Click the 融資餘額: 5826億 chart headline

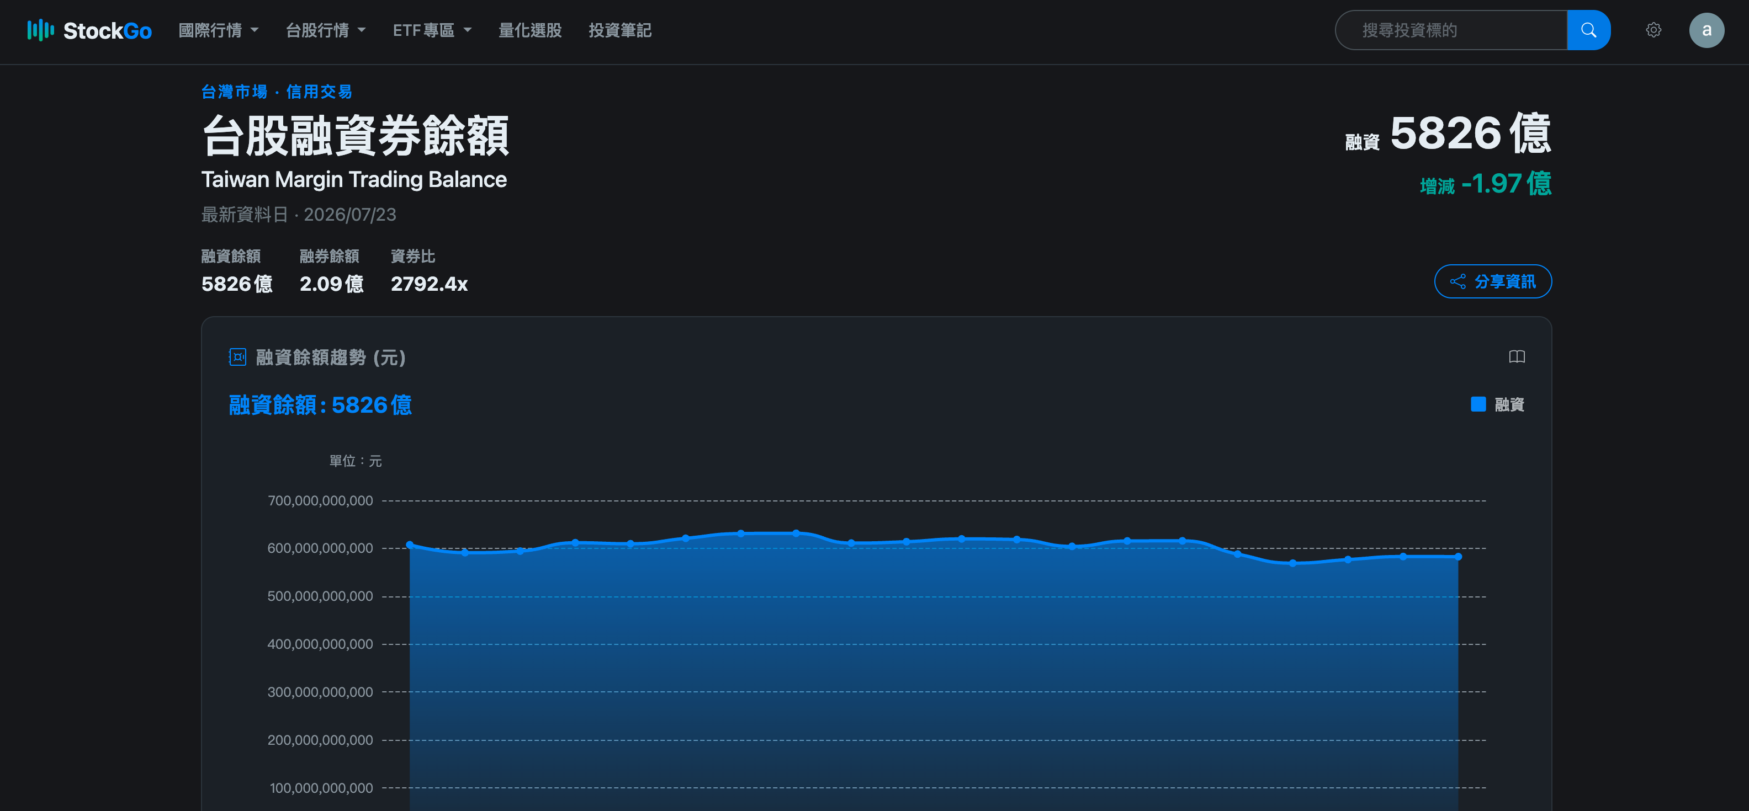(x=320, y=405)
